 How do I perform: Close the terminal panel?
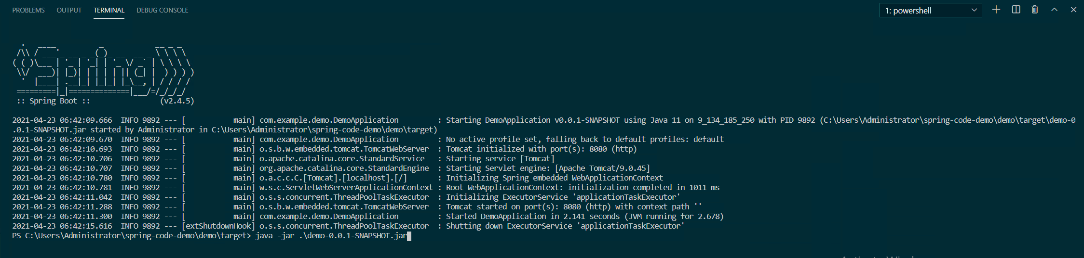[1073, 10]
